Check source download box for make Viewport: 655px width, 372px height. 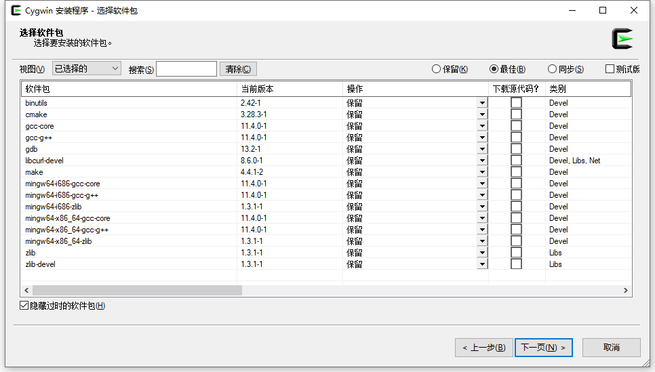pos(516,172)
